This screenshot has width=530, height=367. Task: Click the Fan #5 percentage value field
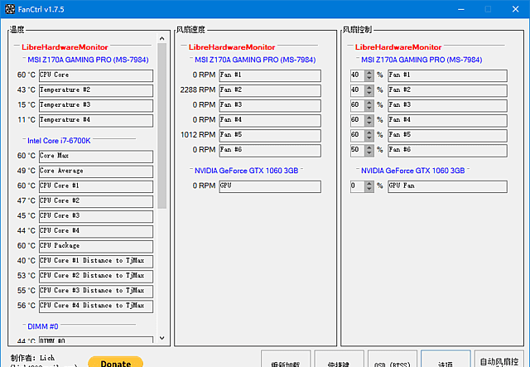coord(358,135)
